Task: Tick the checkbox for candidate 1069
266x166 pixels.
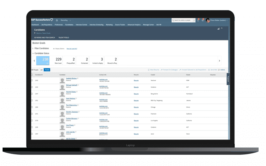Action: click(32, 107)
